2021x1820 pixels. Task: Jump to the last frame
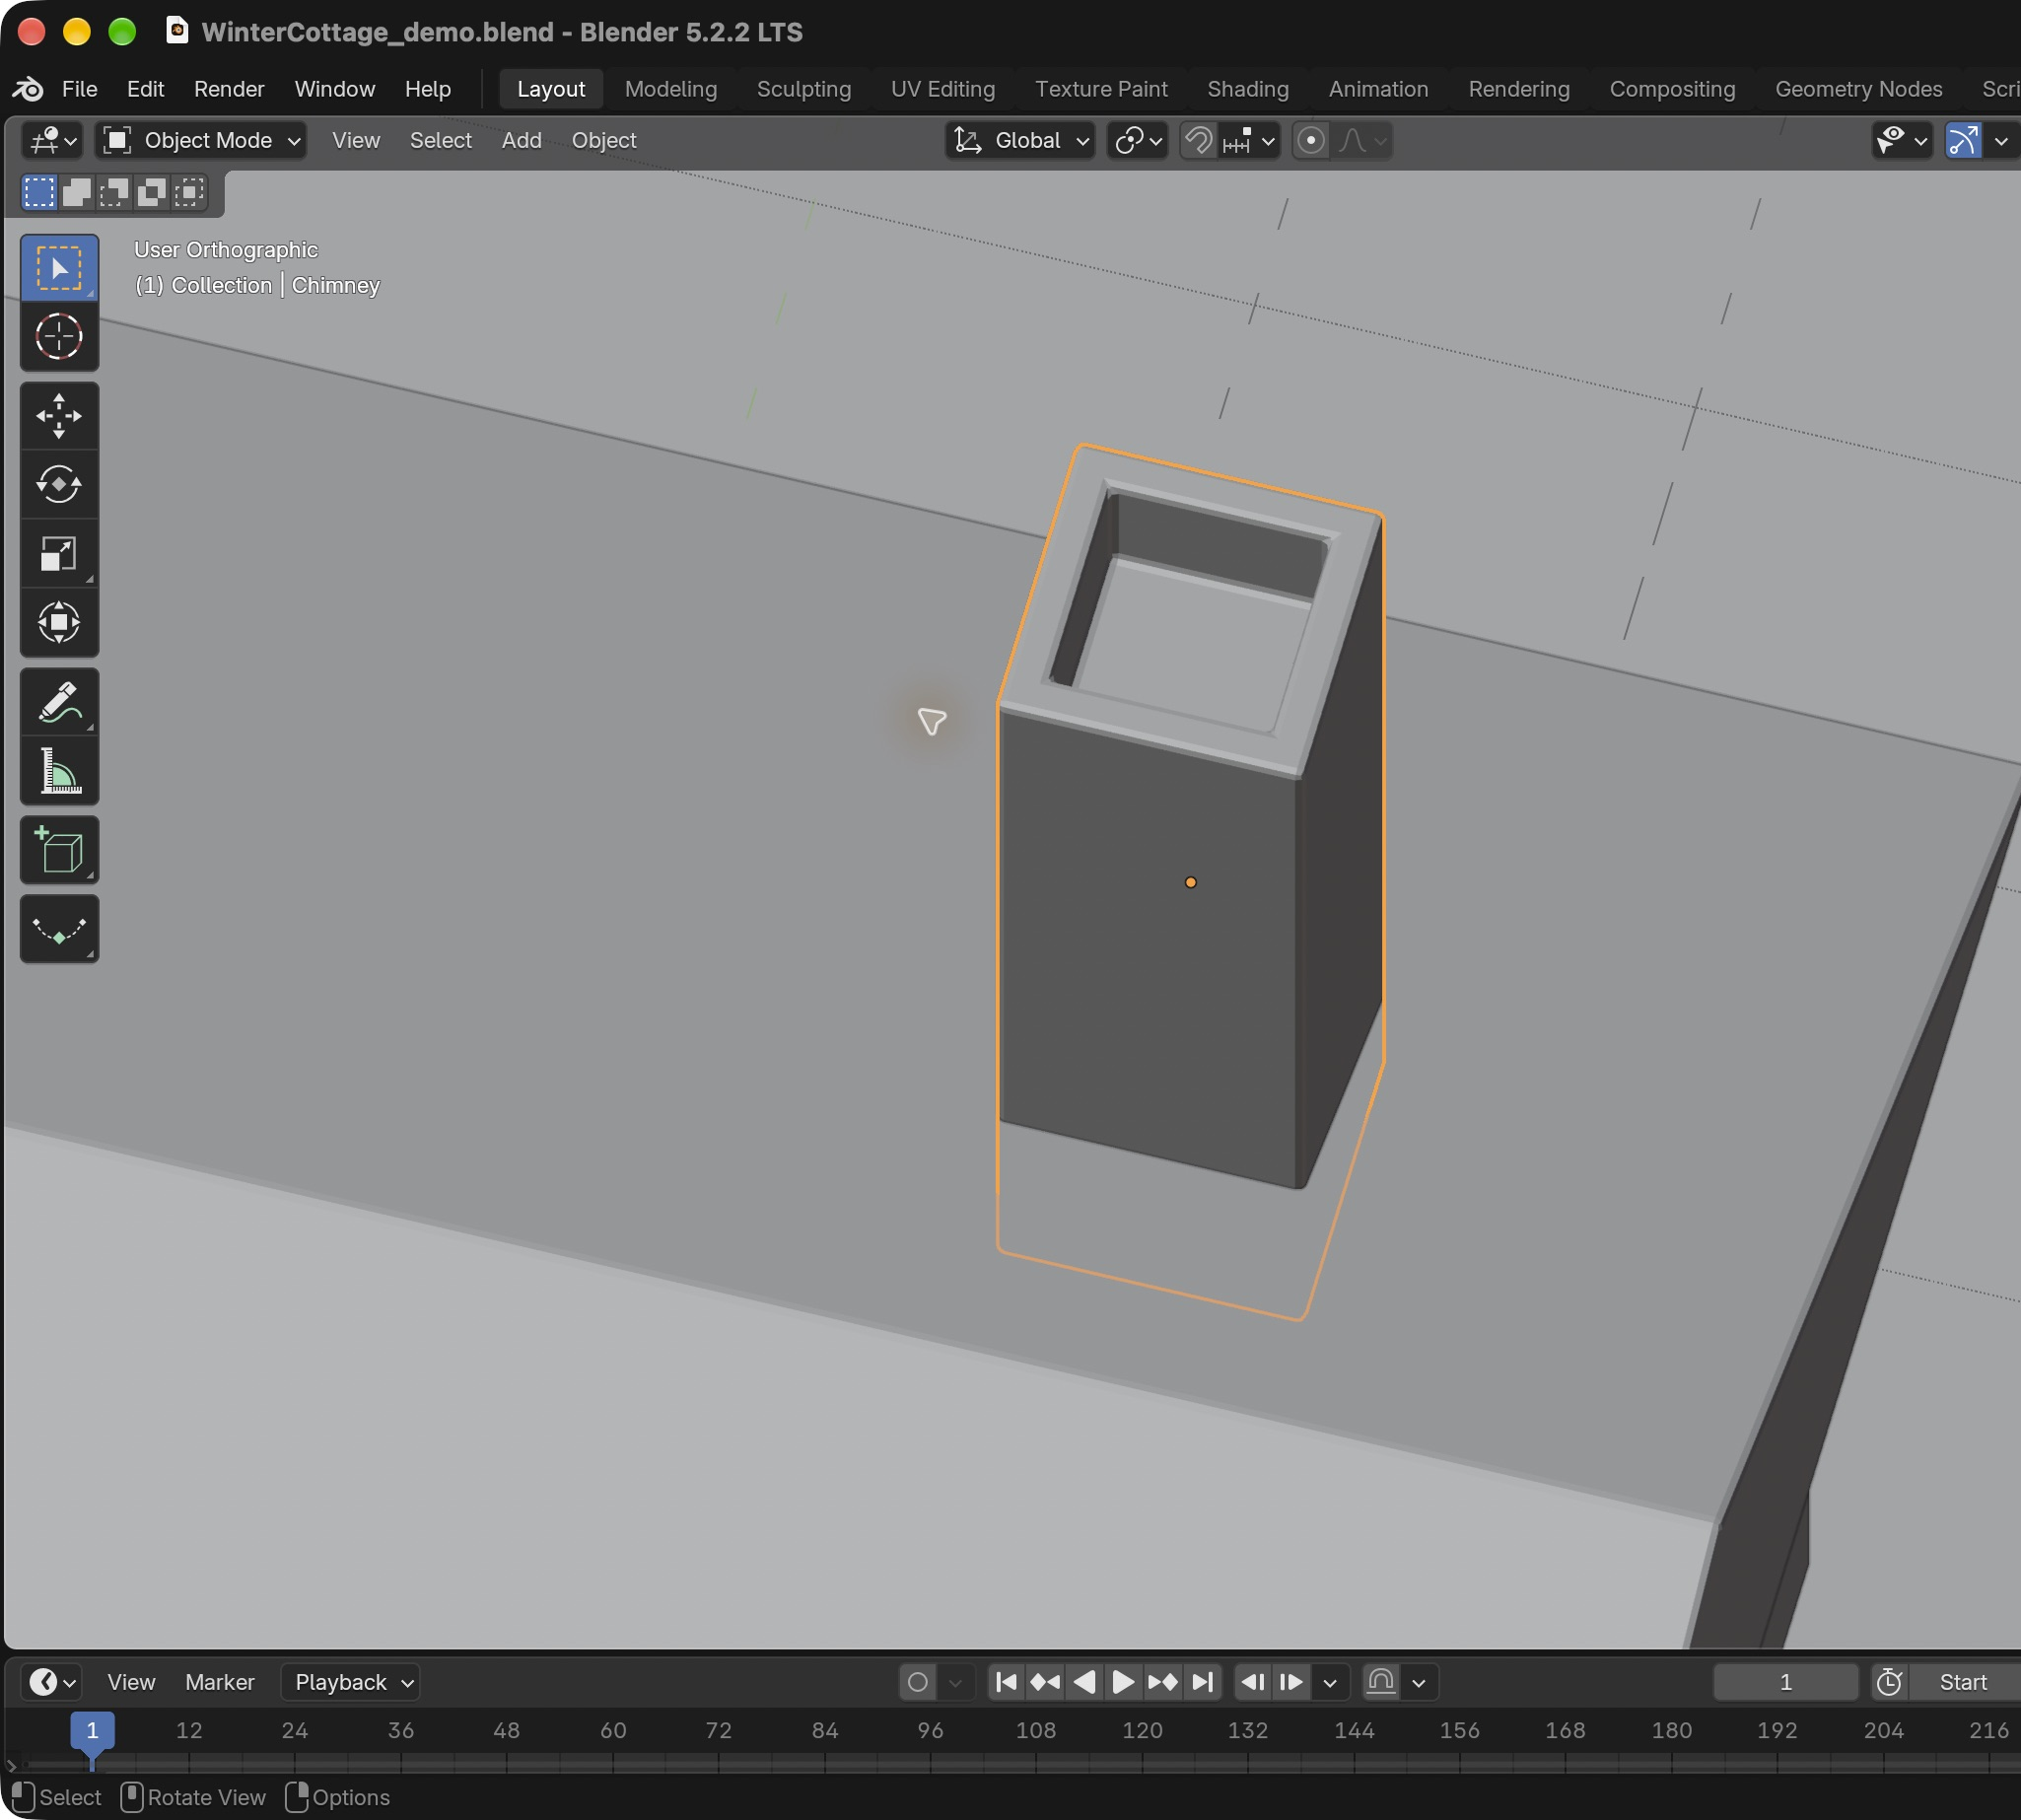click(x=1203, y=1682)
